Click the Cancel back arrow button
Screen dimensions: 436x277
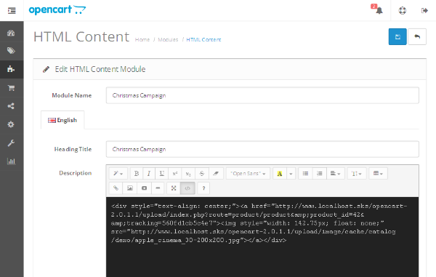[417, 36]
